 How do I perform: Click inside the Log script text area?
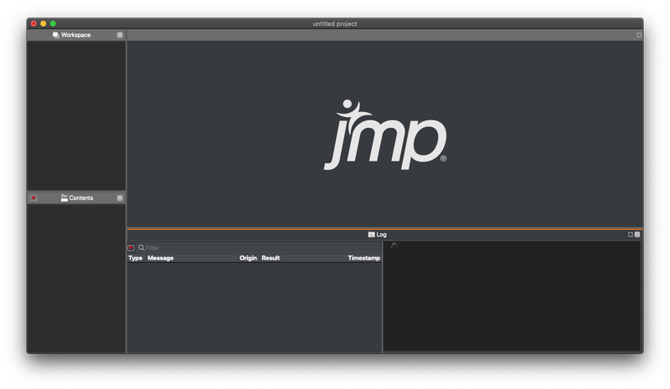pyautogui.click(x=512, y=296)
